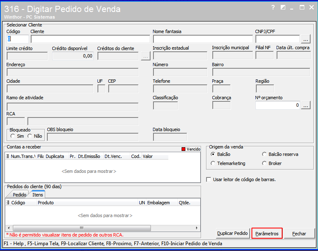Switch to the Pedido tab

click(x=19, y=195)
